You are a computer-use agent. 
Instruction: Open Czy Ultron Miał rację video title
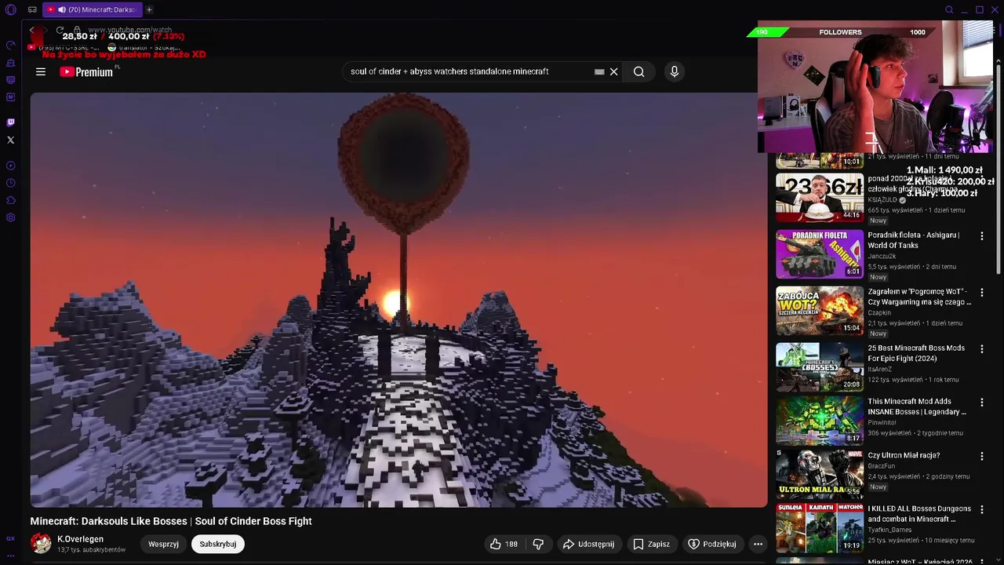point(904,455)
